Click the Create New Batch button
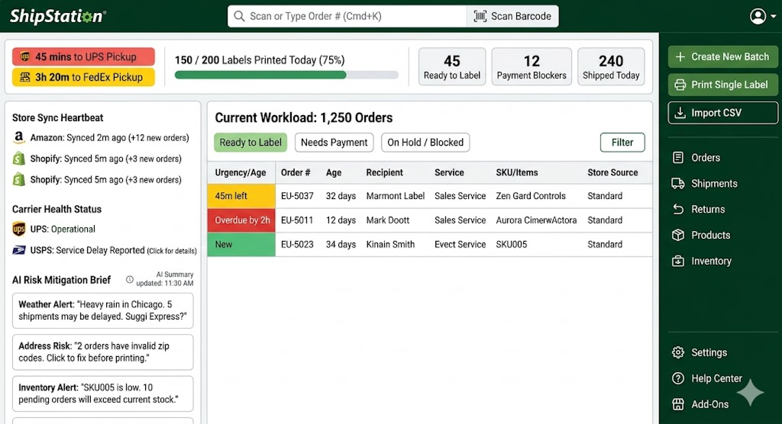 click(x=722, y=57)
